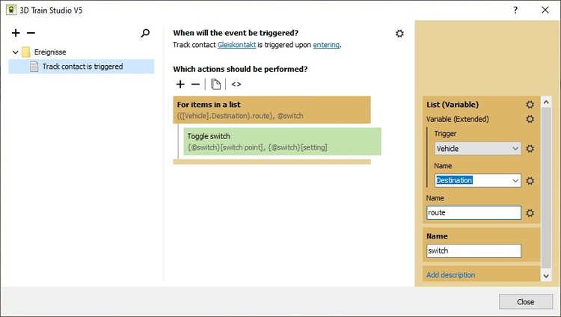Collapse the Ereignisse folder tree
Viewport: 561px width, 317px height.
tap(16, 52)
